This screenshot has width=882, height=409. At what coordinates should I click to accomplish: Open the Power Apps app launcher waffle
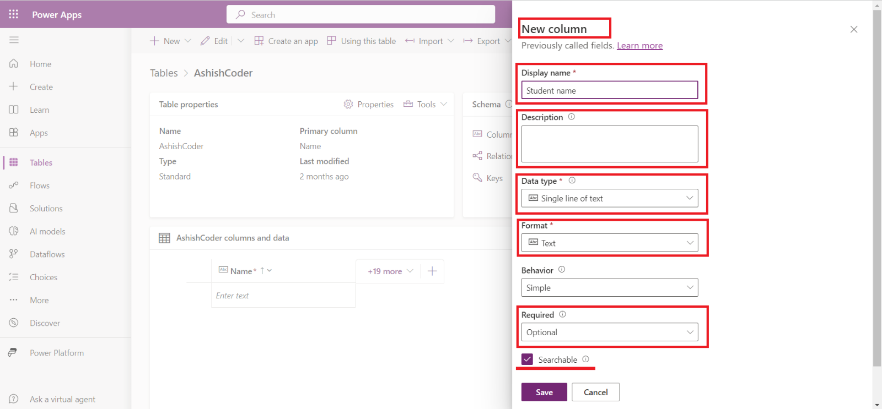click(14, 14)
